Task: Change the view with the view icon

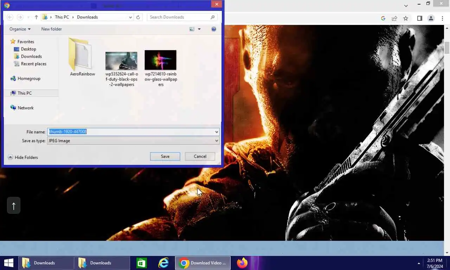Action: [192, 29]
